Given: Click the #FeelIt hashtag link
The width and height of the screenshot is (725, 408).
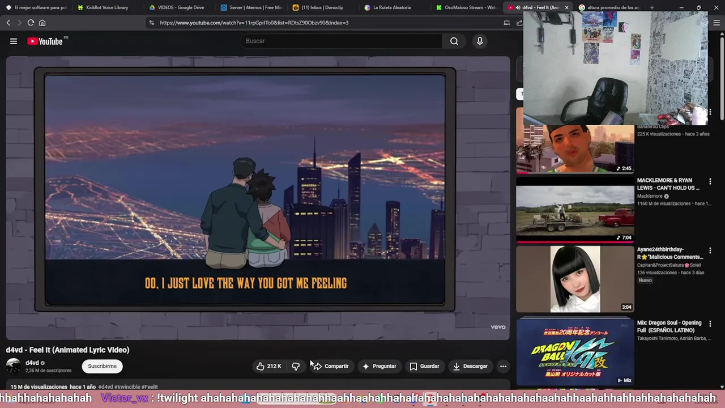Looking at the screenshot, I should pos(150,387).
